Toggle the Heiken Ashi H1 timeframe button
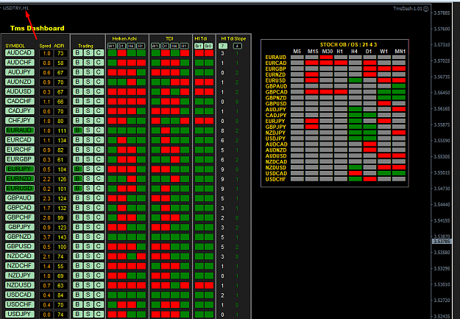 (x=141, y=46)
